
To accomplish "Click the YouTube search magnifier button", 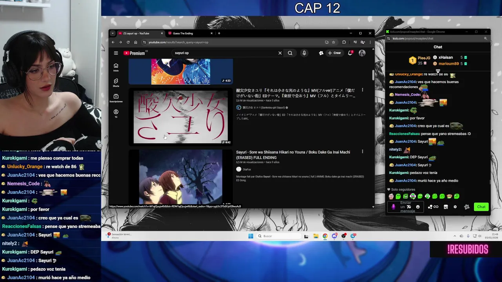I will [x=290, y=53].
